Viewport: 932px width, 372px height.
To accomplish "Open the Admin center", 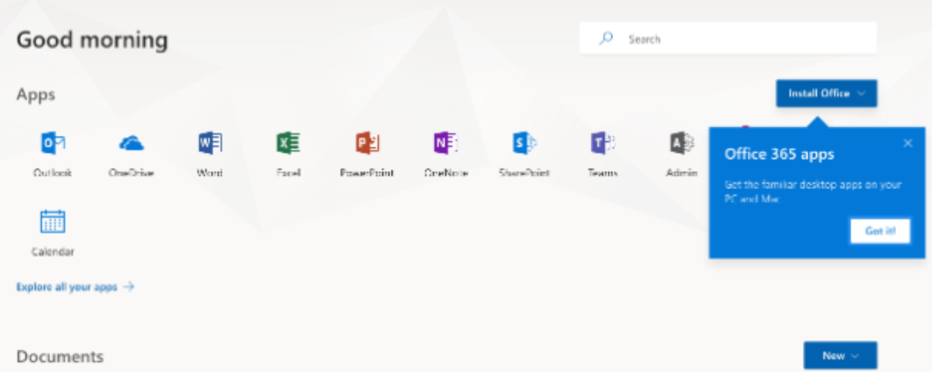I will (681, 154).
